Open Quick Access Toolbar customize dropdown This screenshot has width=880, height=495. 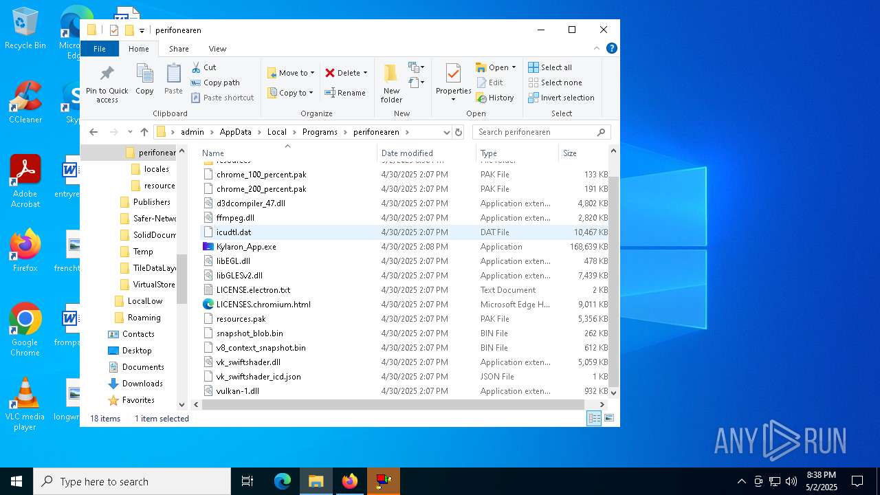[142, 30]
